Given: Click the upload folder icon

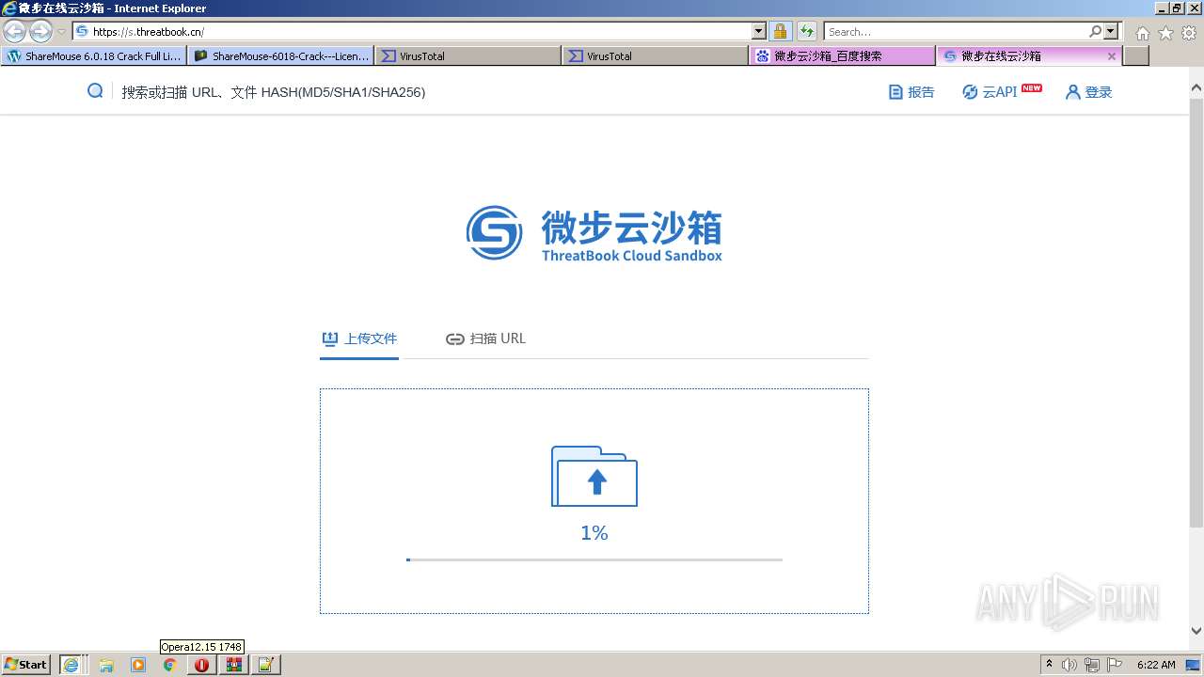Looking at the screenshot, I should (594, 477).
